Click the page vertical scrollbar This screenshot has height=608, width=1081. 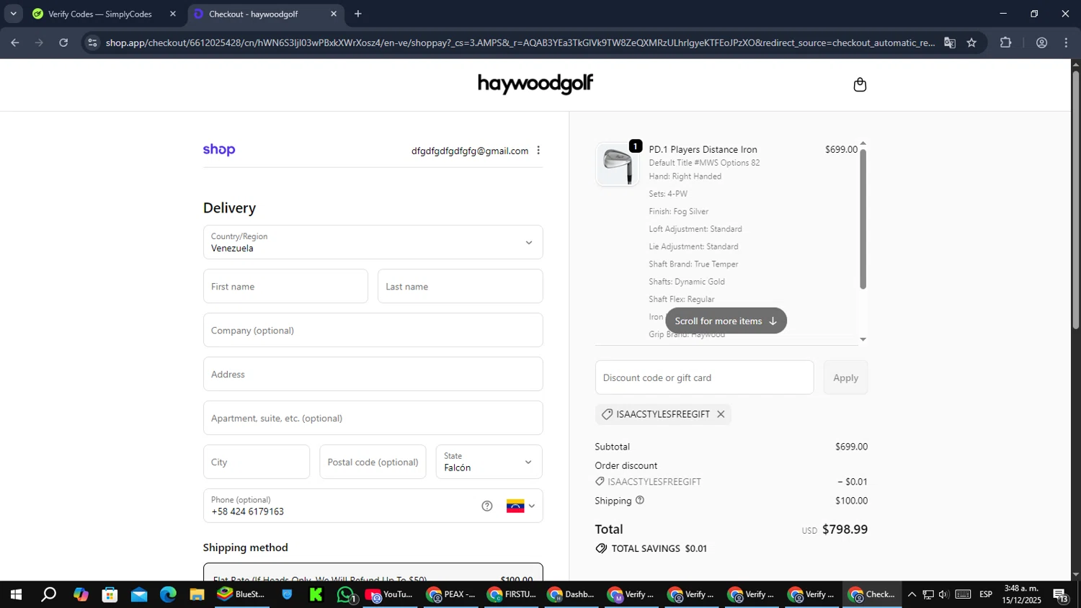(x=1075, y=200)
